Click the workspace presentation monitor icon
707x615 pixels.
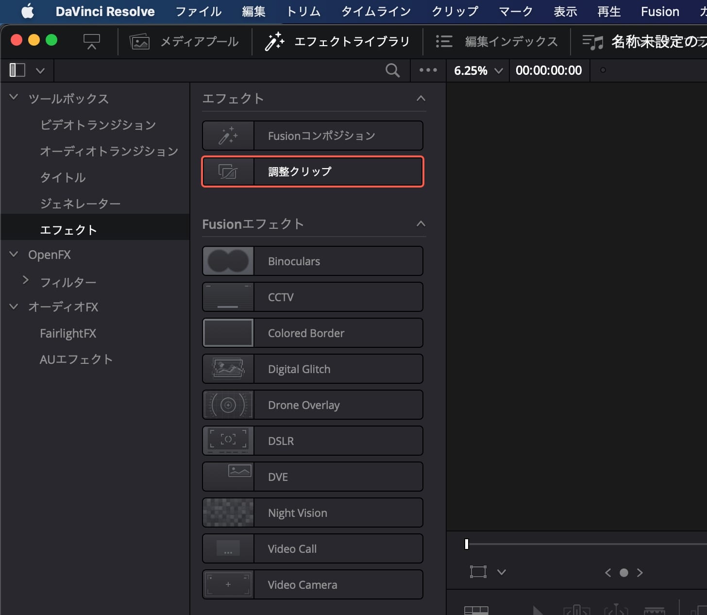(x=91, y=42)
